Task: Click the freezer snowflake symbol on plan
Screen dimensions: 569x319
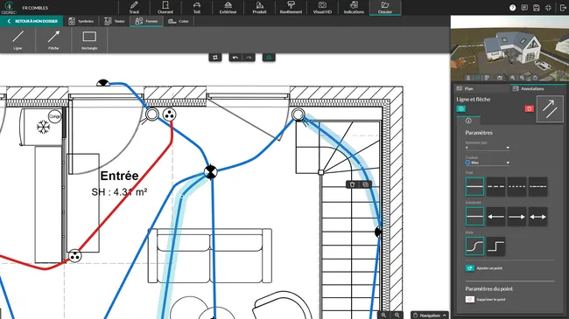Action: click(x=43, y=127)
